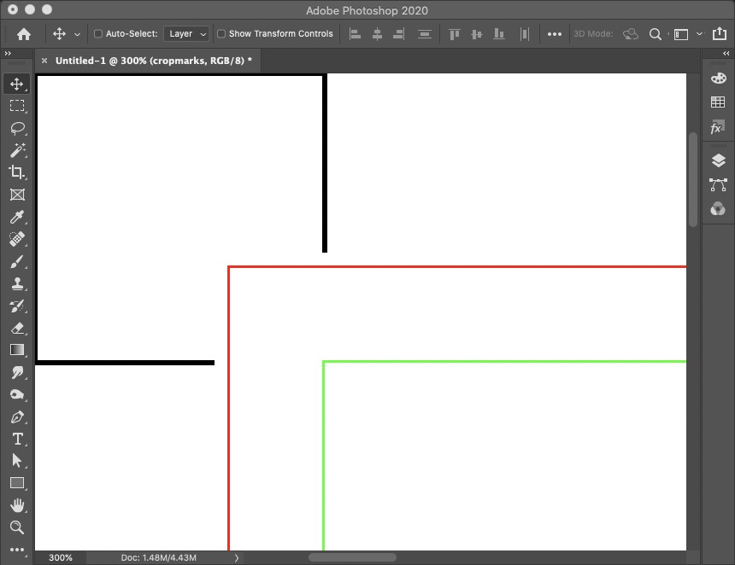Open the Styles fx panel

pyautogui.click(x=718, y=127)
